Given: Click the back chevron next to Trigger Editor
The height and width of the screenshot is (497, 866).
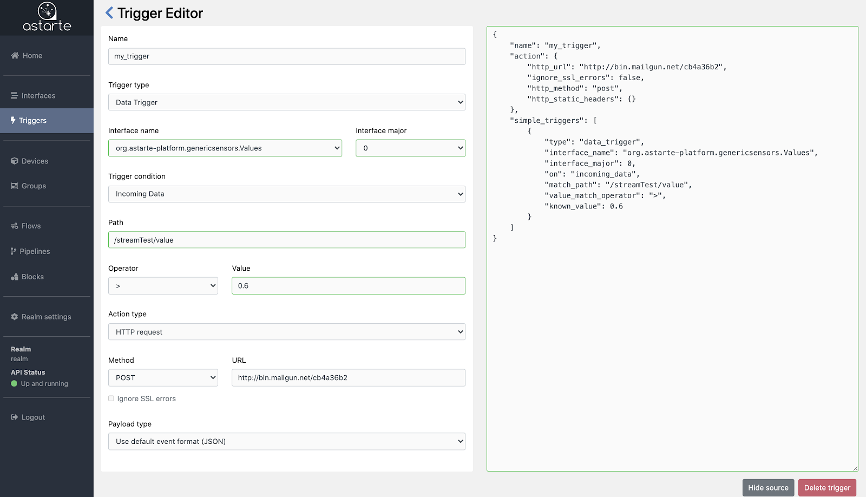Looking at the screenshot, I should pos(108,13).
